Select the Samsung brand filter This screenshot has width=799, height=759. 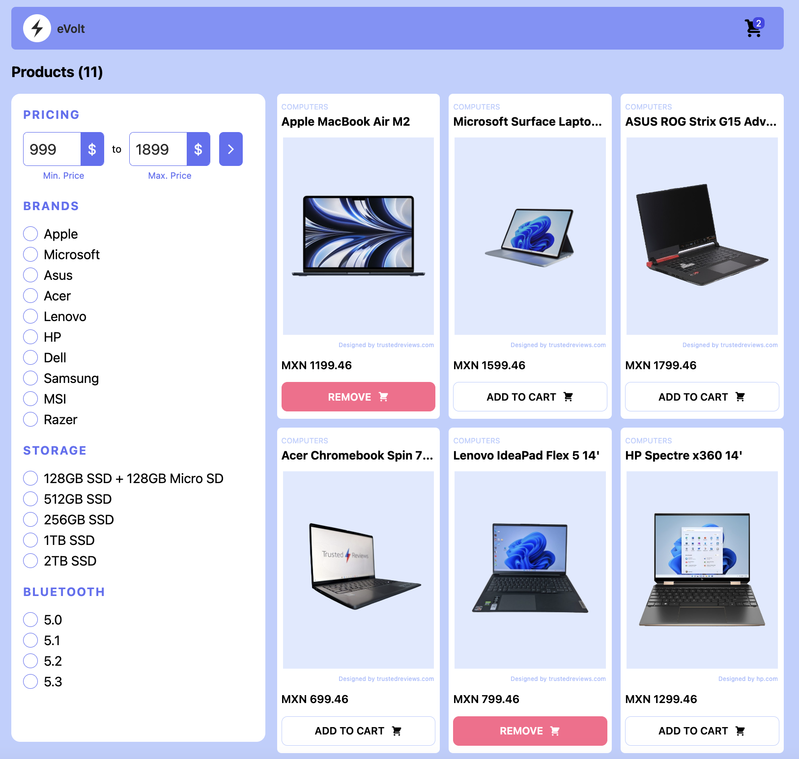click(x=30, y=378)
